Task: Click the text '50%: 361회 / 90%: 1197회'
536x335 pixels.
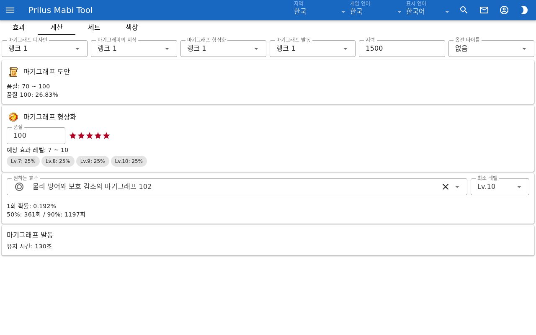Action: pyautogui.click(x=46, y=214)
